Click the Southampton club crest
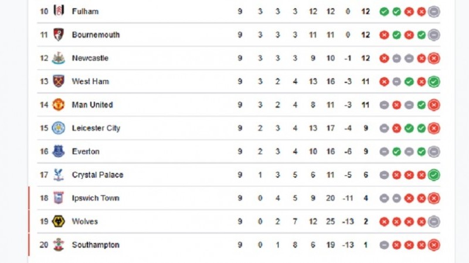The width and height of the screenshot is (469, 263). (59, 244)
